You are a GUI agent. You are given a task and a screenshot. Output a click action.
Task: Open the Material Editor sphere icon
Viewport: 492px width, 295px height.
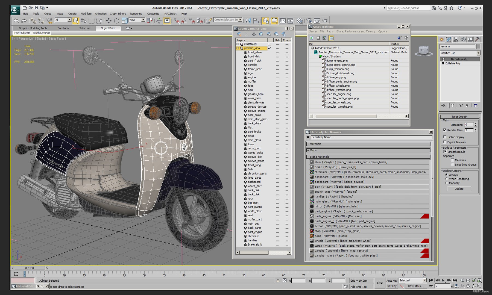(x=300, y=20)
